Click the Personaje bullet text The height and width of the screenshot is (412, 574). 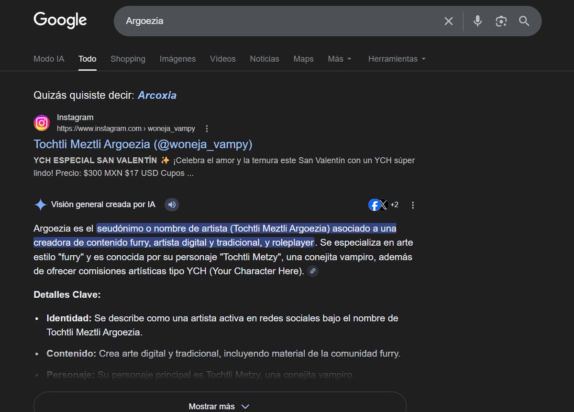point(200,375)
